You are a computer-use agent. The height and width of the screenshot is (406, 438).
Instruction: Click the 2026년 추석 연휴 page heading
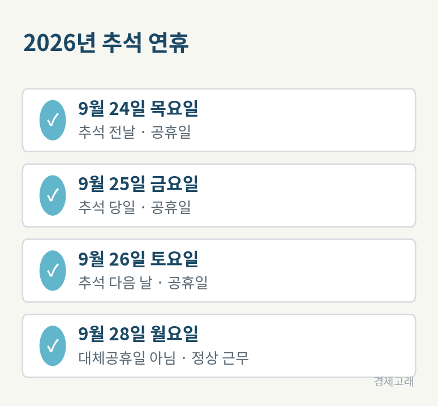106,42
